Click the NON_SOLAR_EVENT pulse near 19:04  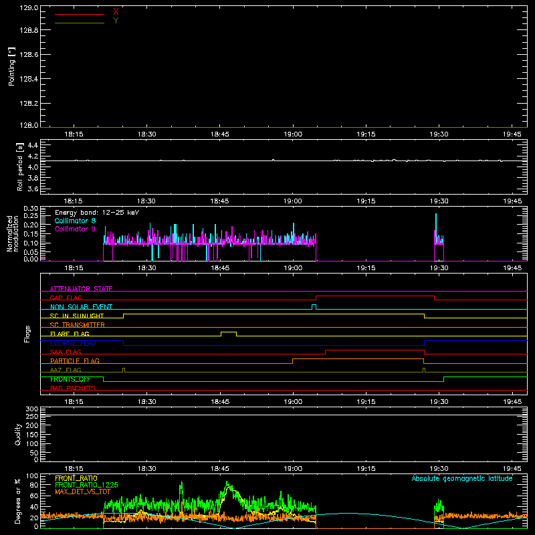314,305
